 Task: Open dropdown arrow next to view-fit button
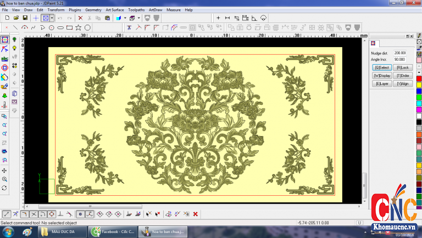tap(52, 18)
